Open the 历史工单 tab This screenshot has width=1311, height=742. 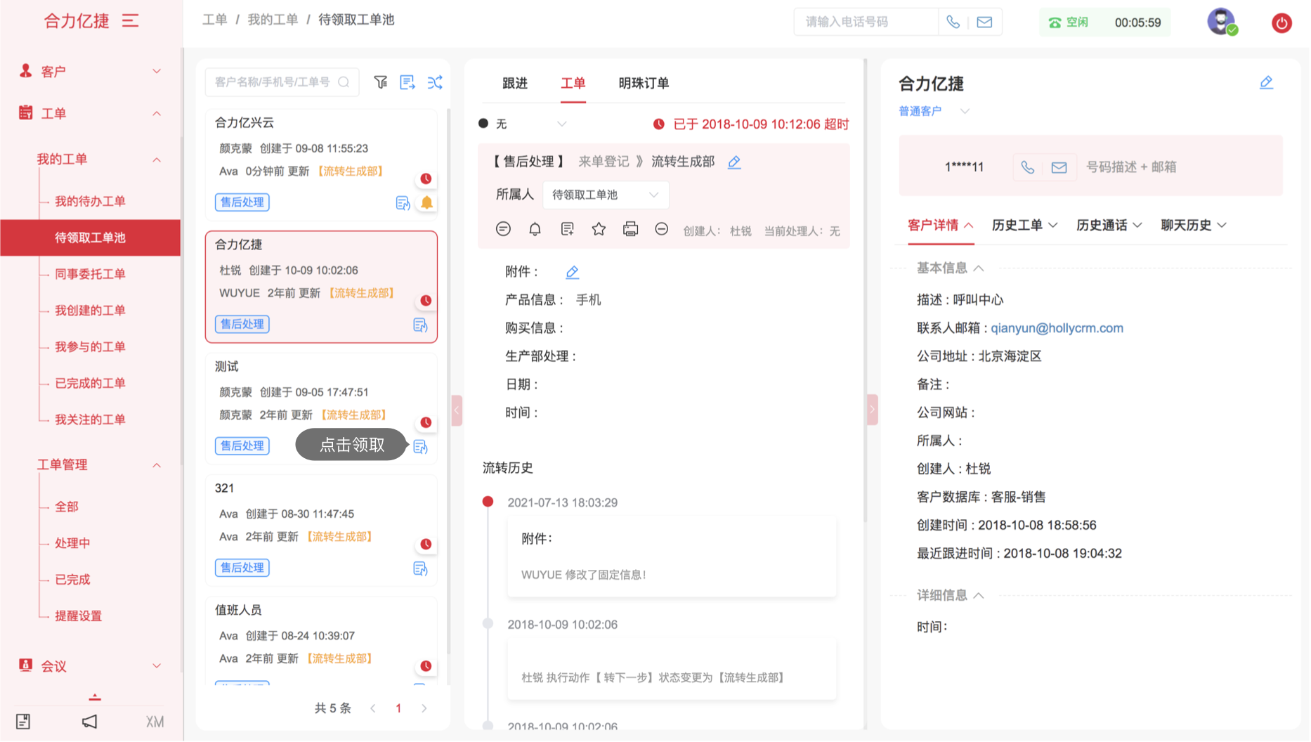pos(1024,225)
